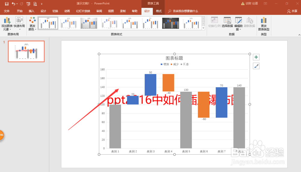Start slideshow from beginning icon
This screenshot has width=301, height=172.
(28, 4)
